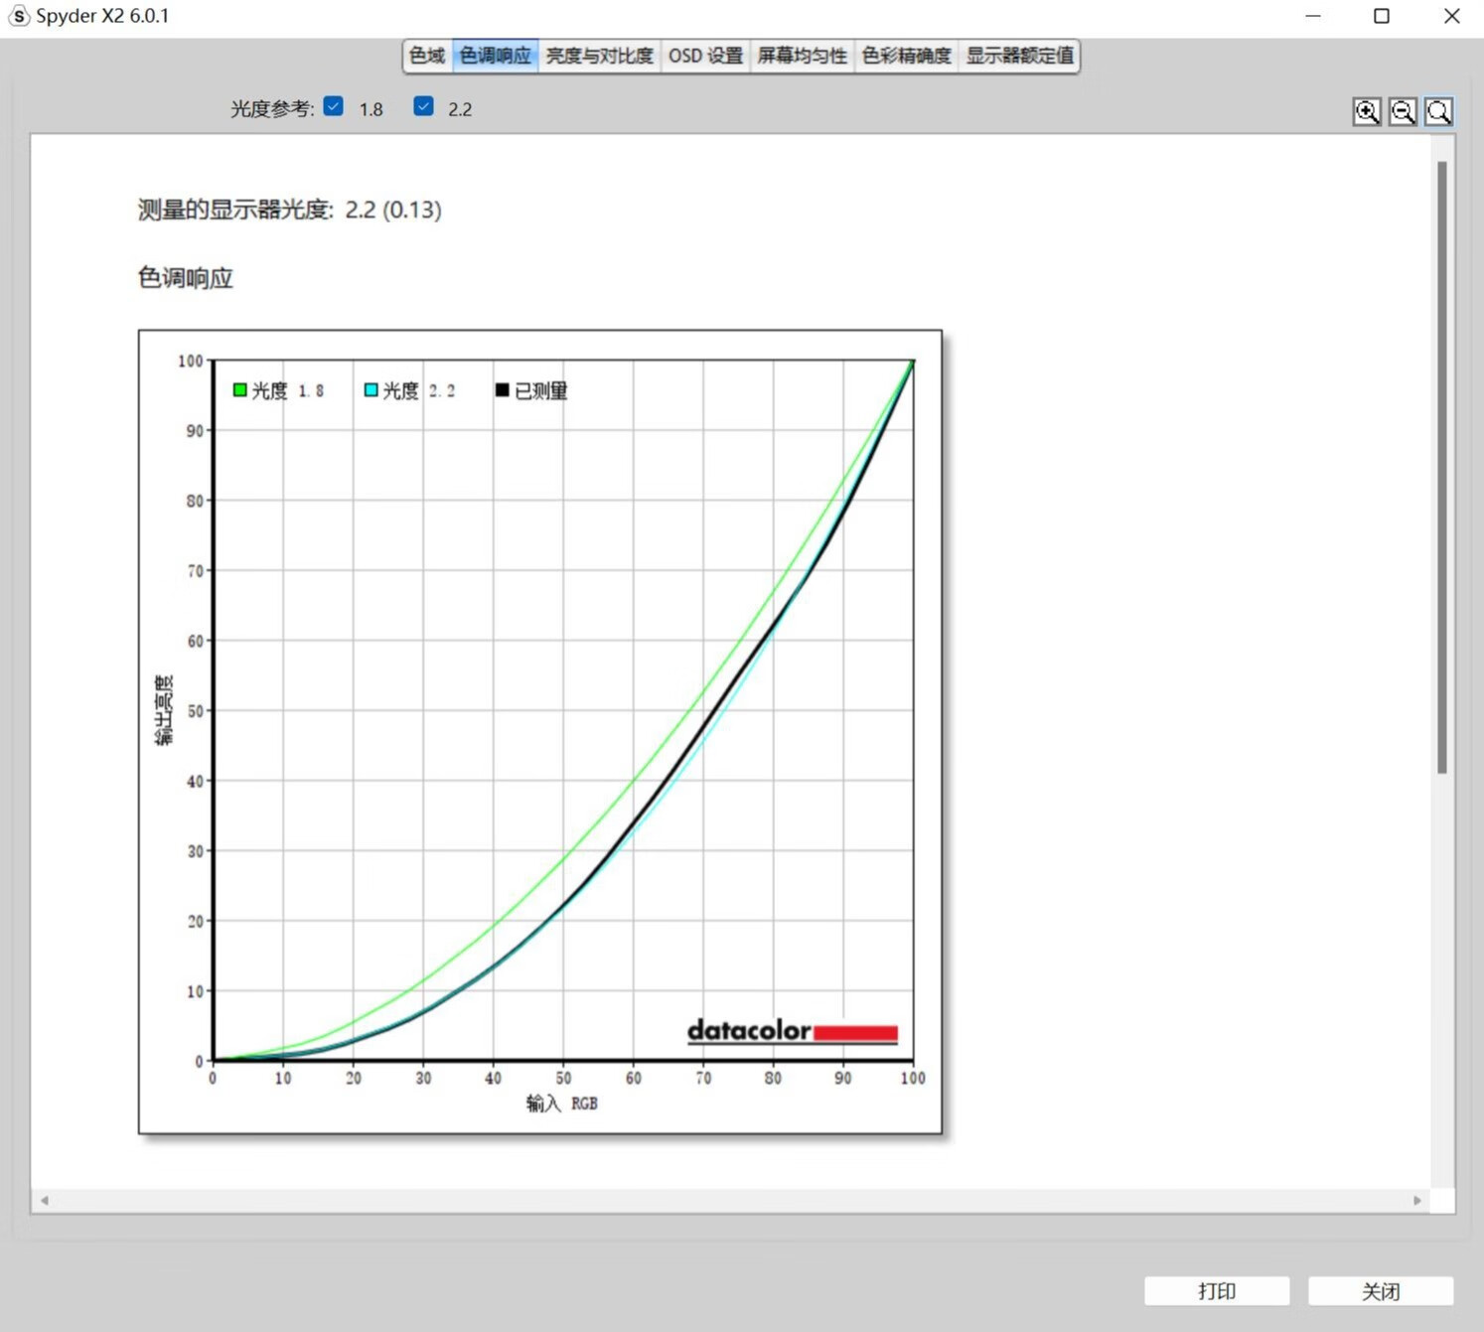Screen dimensions: 1484x1332
Task: Click the green 光度 1.8 legend swatch
Action: (239, 390)
